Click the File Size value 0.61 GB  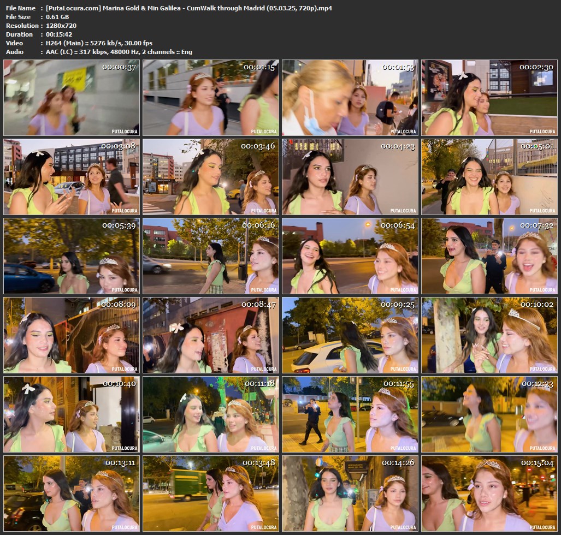(x=57, y=17)
